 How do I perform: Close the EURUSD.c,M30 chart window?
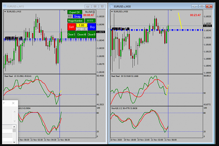coord(209,6)
